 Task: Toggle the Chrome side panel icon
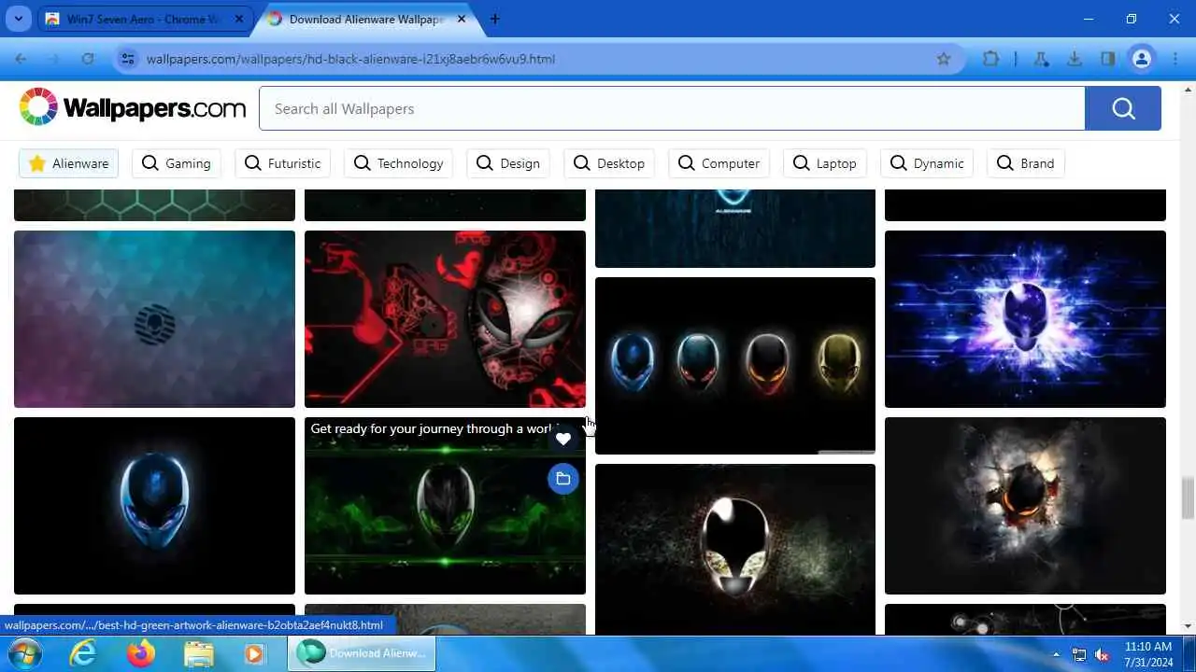1108,59
